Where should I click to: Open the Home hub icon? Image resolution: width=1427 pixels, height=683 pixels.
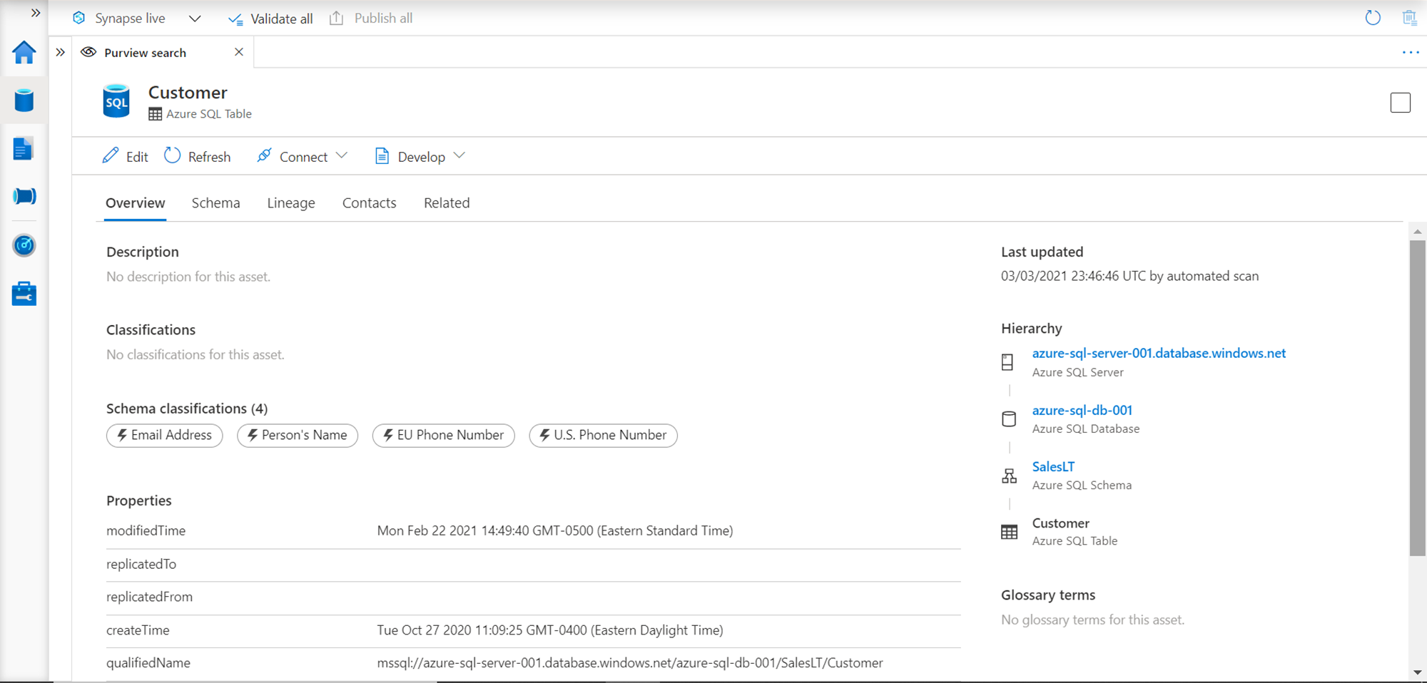point(24,52)
